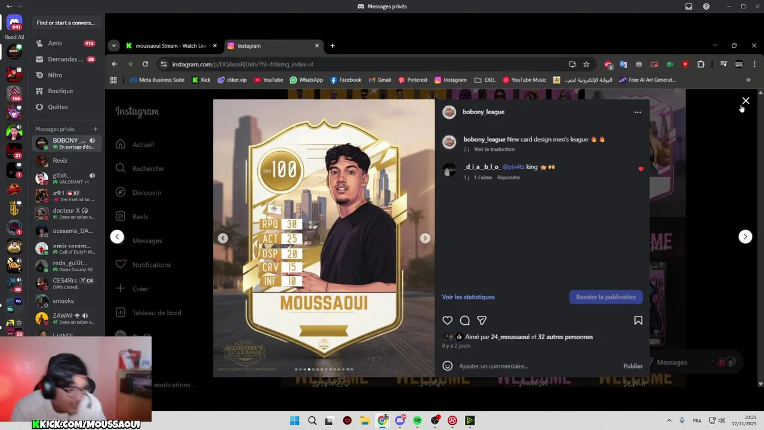Create a new DM with the plus icon
The width and height of the screenshot is (764, 430).
coord(95,129)
